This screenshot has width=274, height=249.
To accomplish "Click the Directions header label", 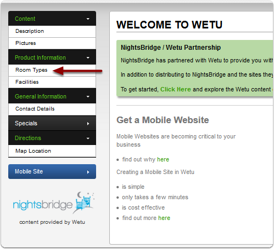I will click(28, 138).
